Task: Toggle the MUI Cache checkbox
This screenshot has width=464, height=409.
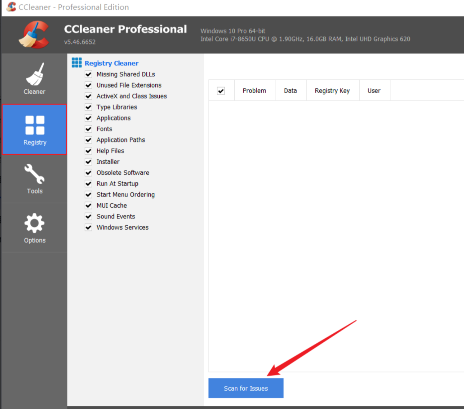Action: 88,206
